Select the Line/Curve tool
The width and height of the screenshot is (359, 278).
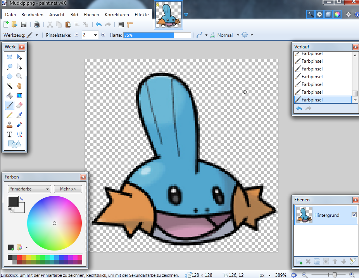coord(19,134)
